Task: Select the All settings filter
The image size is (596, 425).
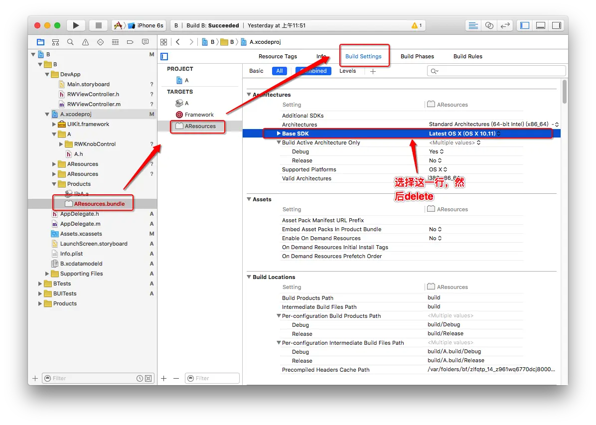Action: [x=280, y=71]
